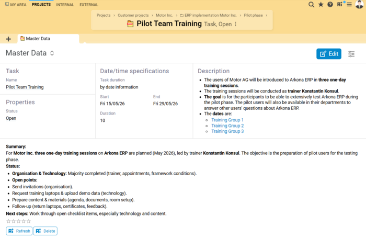This screenshot has height=238, width=366.
Task: Open the user profile avatar
Action: coord(360,4)
